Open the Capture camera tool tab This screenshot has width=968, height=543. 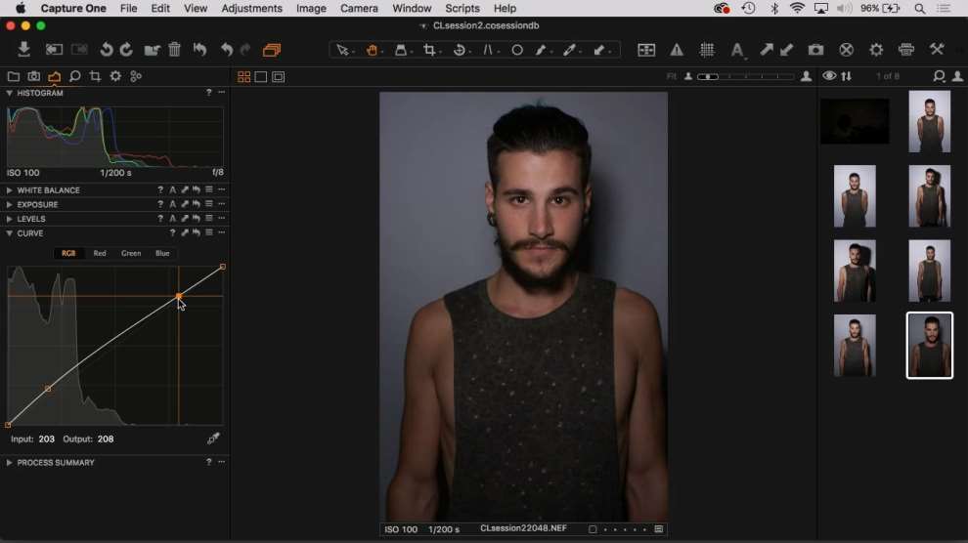click(34, 76)
